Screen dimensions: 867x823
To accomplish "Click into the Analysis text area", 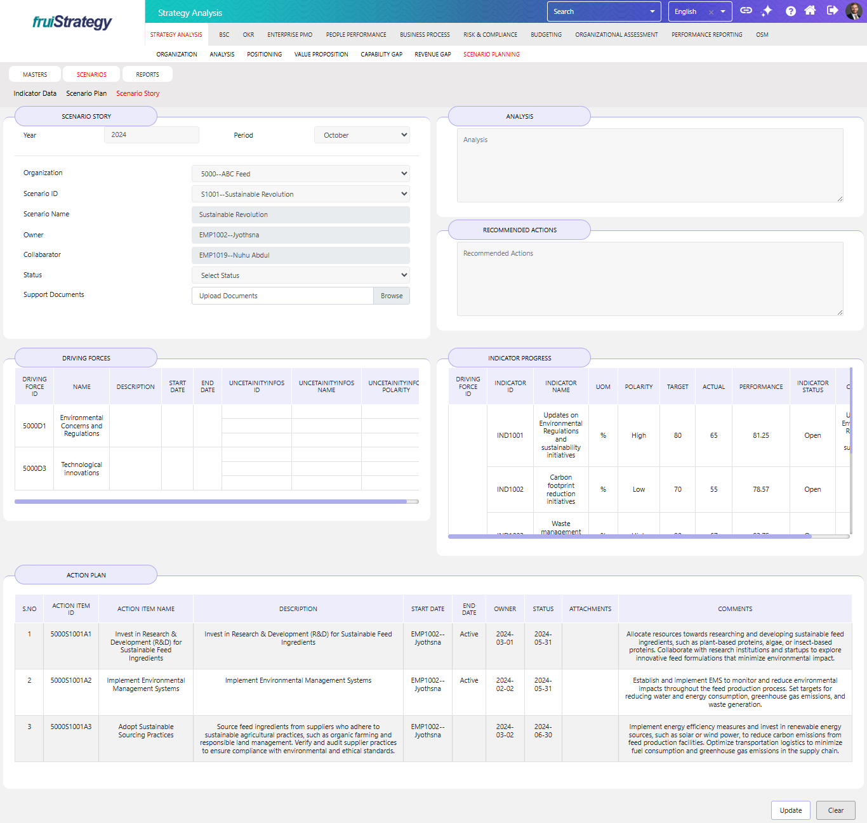I will [650, 165].
